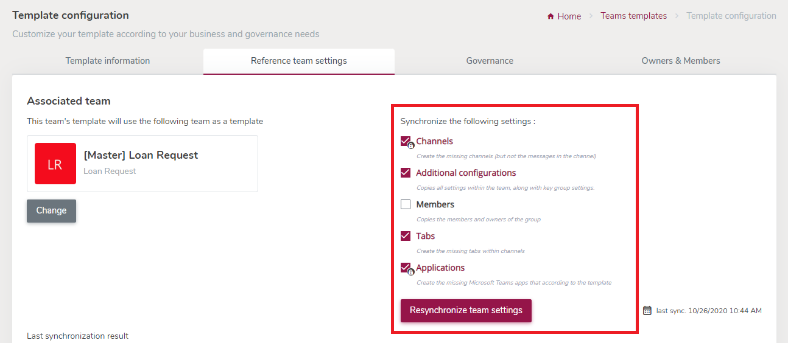Click the calendar icon beside last sync

pos(647,311)
